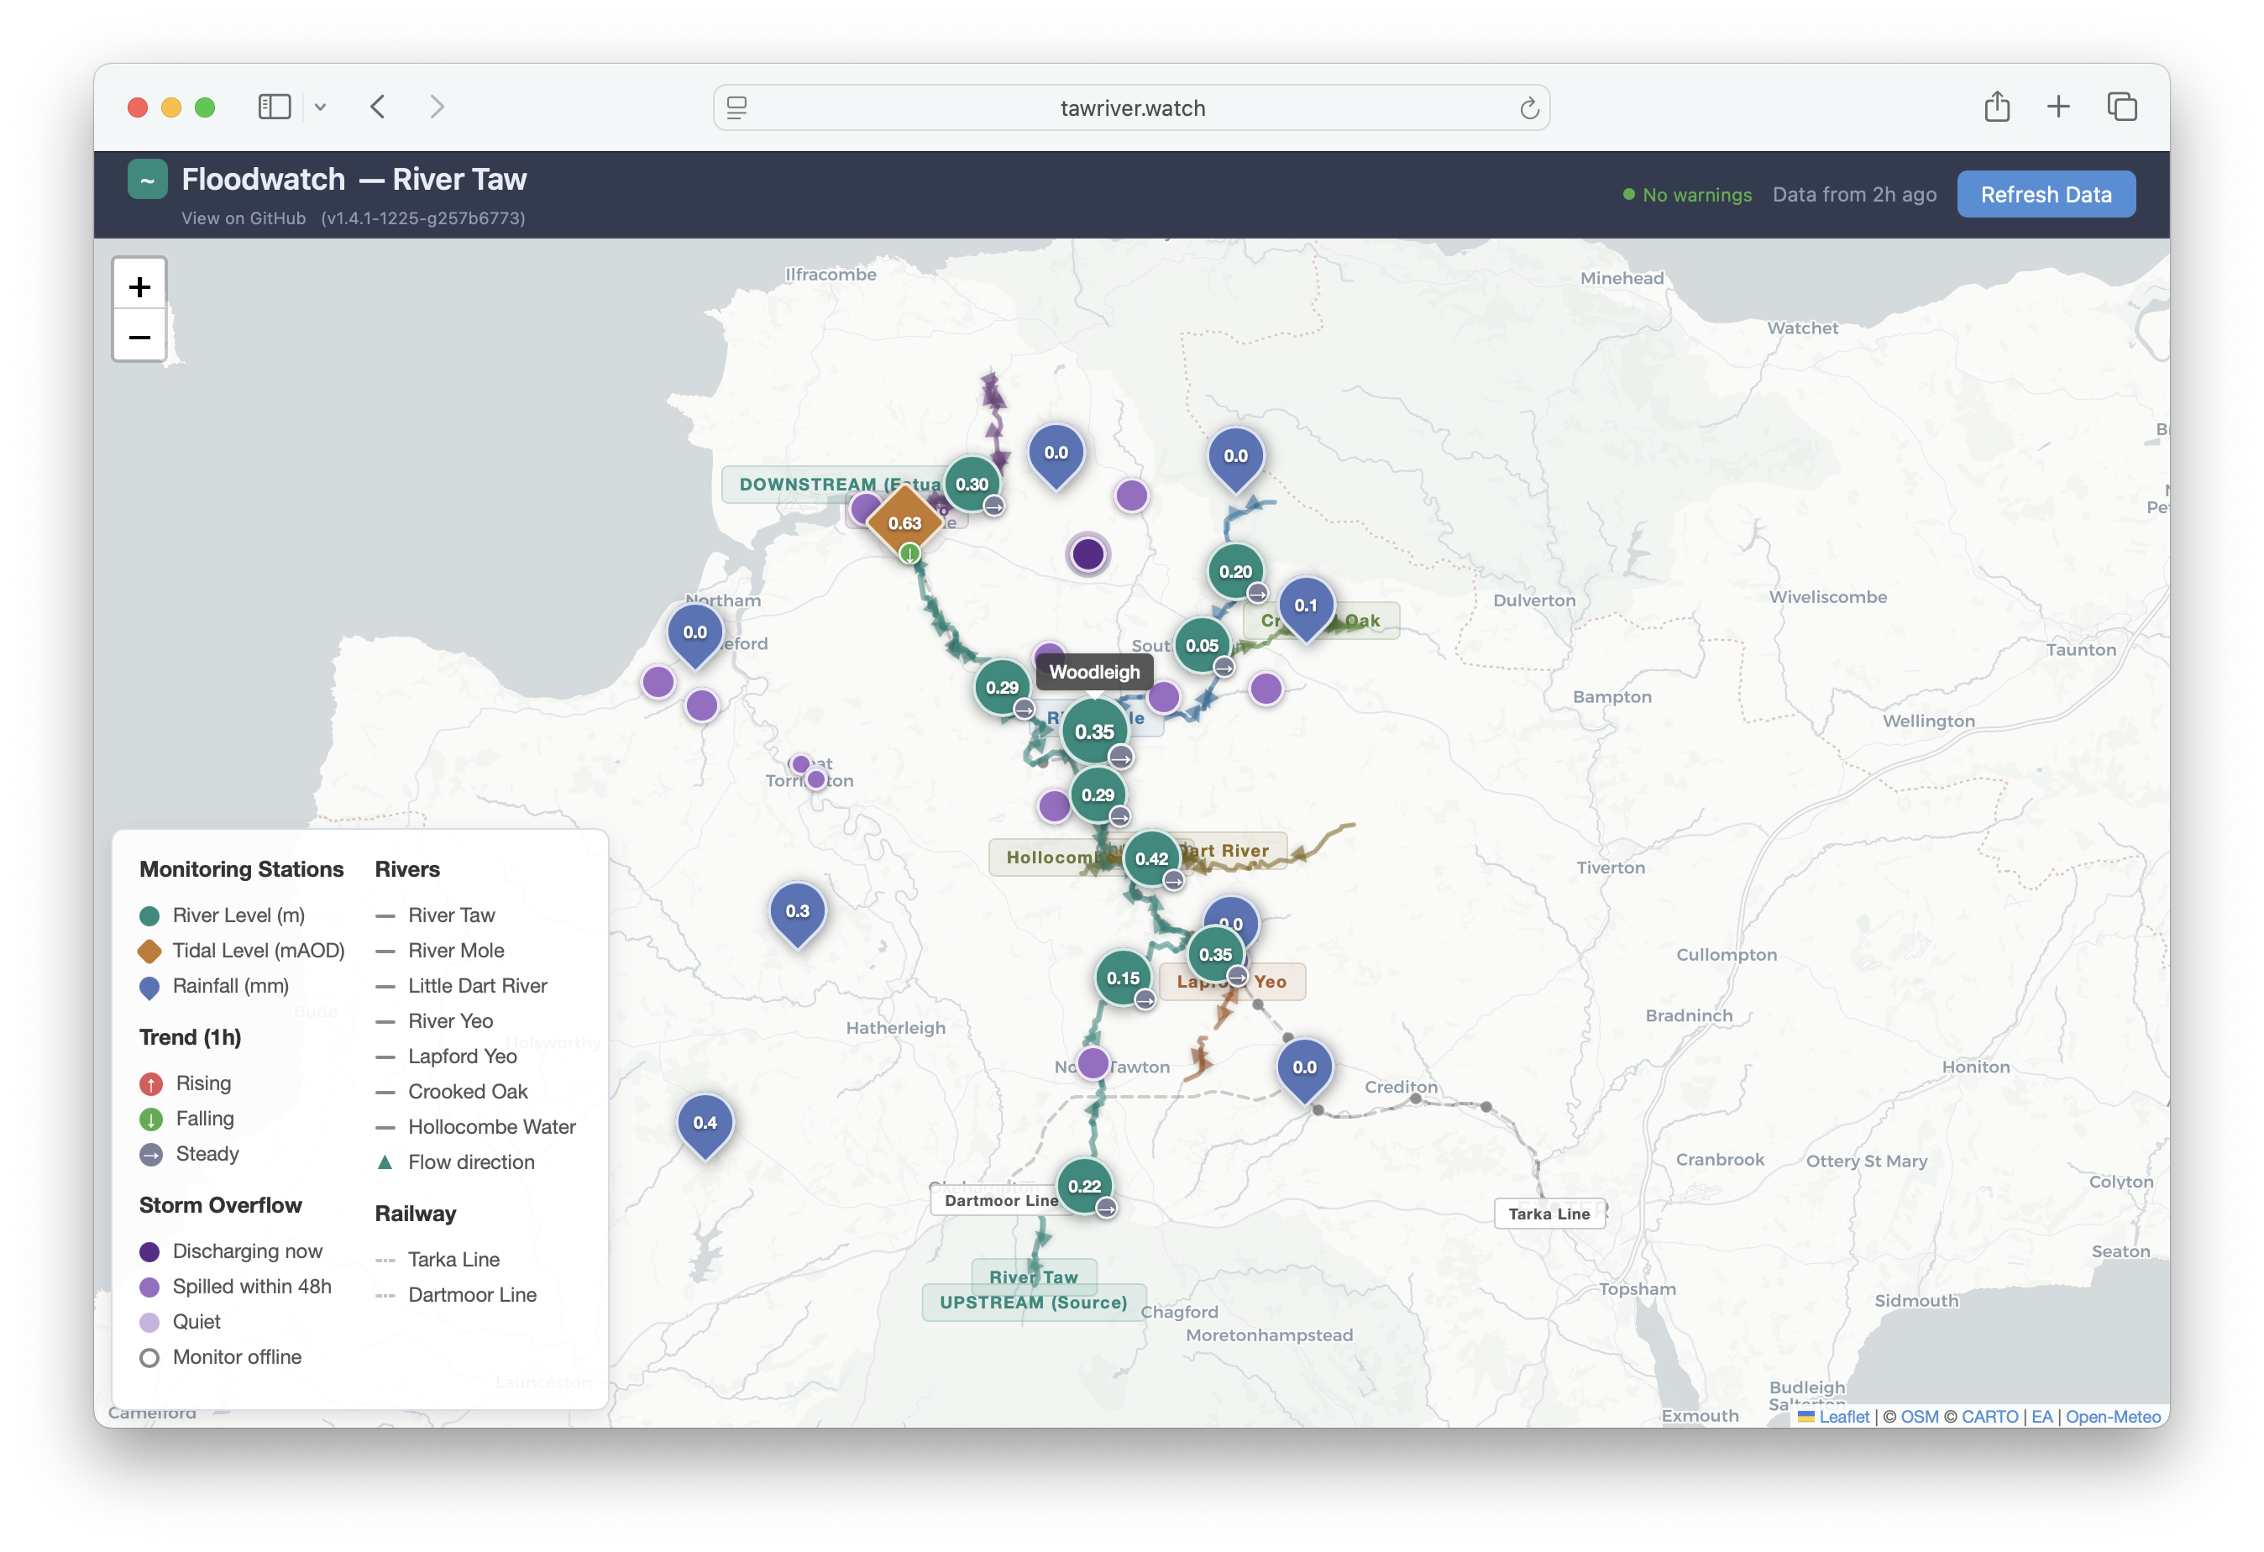The width and height of the screenshot is (2264, 1552).
Task: Click the map zoom in plus button
Action: tap(139, 286)
